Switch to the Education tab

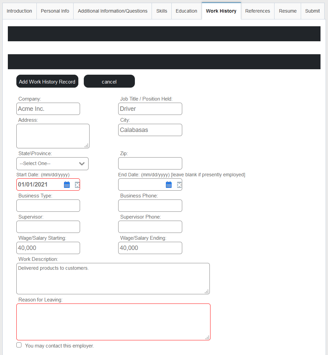click(x=187, y=11)
